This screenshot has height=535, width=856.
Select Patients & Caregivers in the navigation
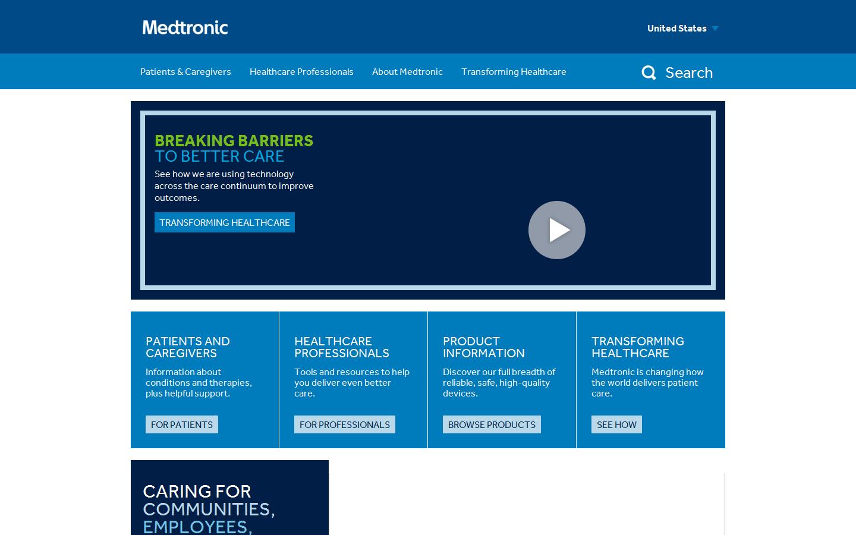pos(185,71)
